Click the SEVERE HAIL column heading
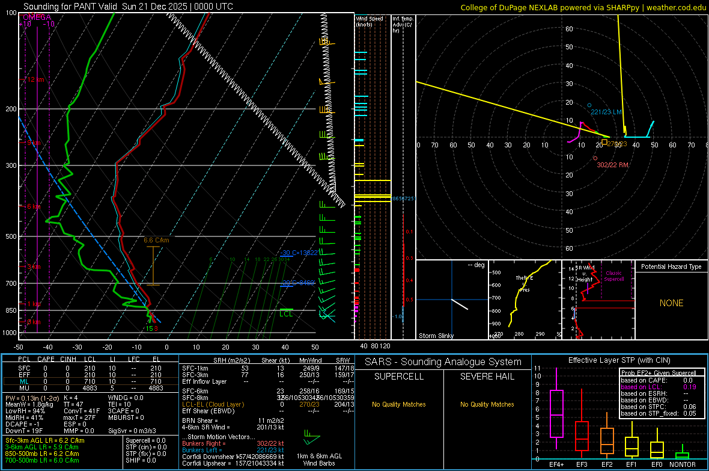Viewport: 709px width, 471px height. pos(487,377)
